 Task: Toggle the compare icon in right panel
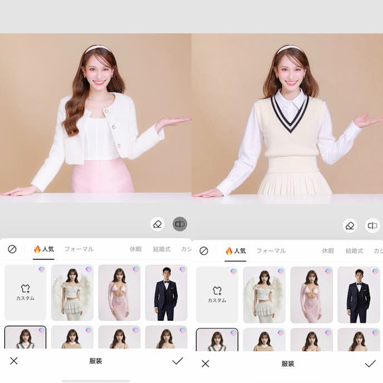(372, 225)
